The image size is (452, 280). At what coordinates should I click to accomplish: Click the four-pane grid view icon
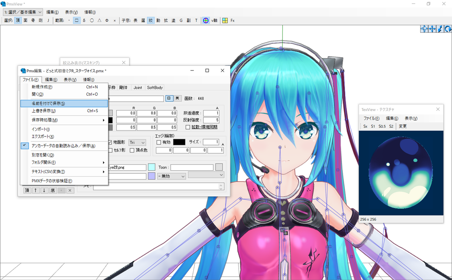coord(224,20)
